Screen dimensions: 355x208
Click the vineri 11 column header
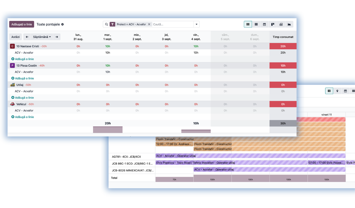pos(326,115)
